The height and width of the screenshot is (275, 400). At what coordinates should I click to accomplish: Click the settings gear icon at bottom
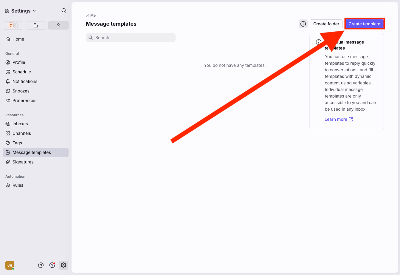point(63,265)
